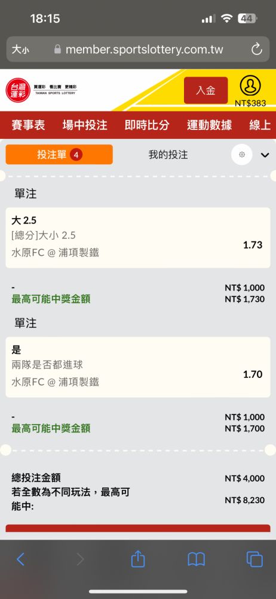The width and height of the screenshot is (276, 599).
Task: Switch to 我的投注 tab
Action: click(x=168, y=155)
